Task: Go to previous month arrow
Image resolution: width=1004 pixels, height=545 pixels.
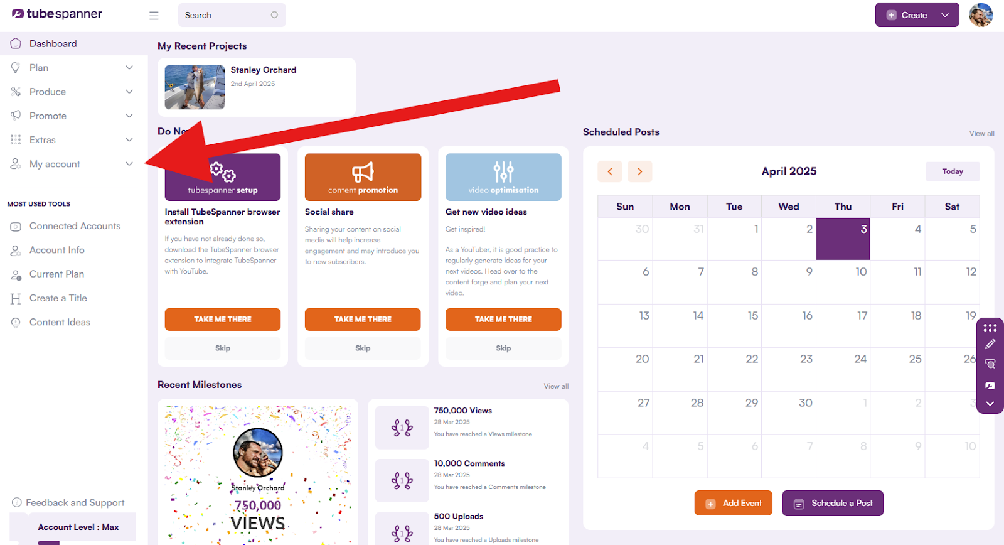Action: pos(609,171)
